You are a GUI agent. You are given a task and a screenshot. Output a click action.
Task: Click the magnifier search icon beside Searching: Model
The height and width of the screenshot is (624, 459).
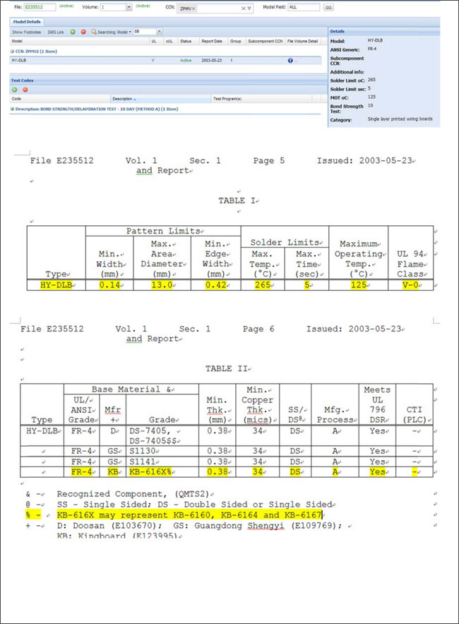(x=93, y=32)
